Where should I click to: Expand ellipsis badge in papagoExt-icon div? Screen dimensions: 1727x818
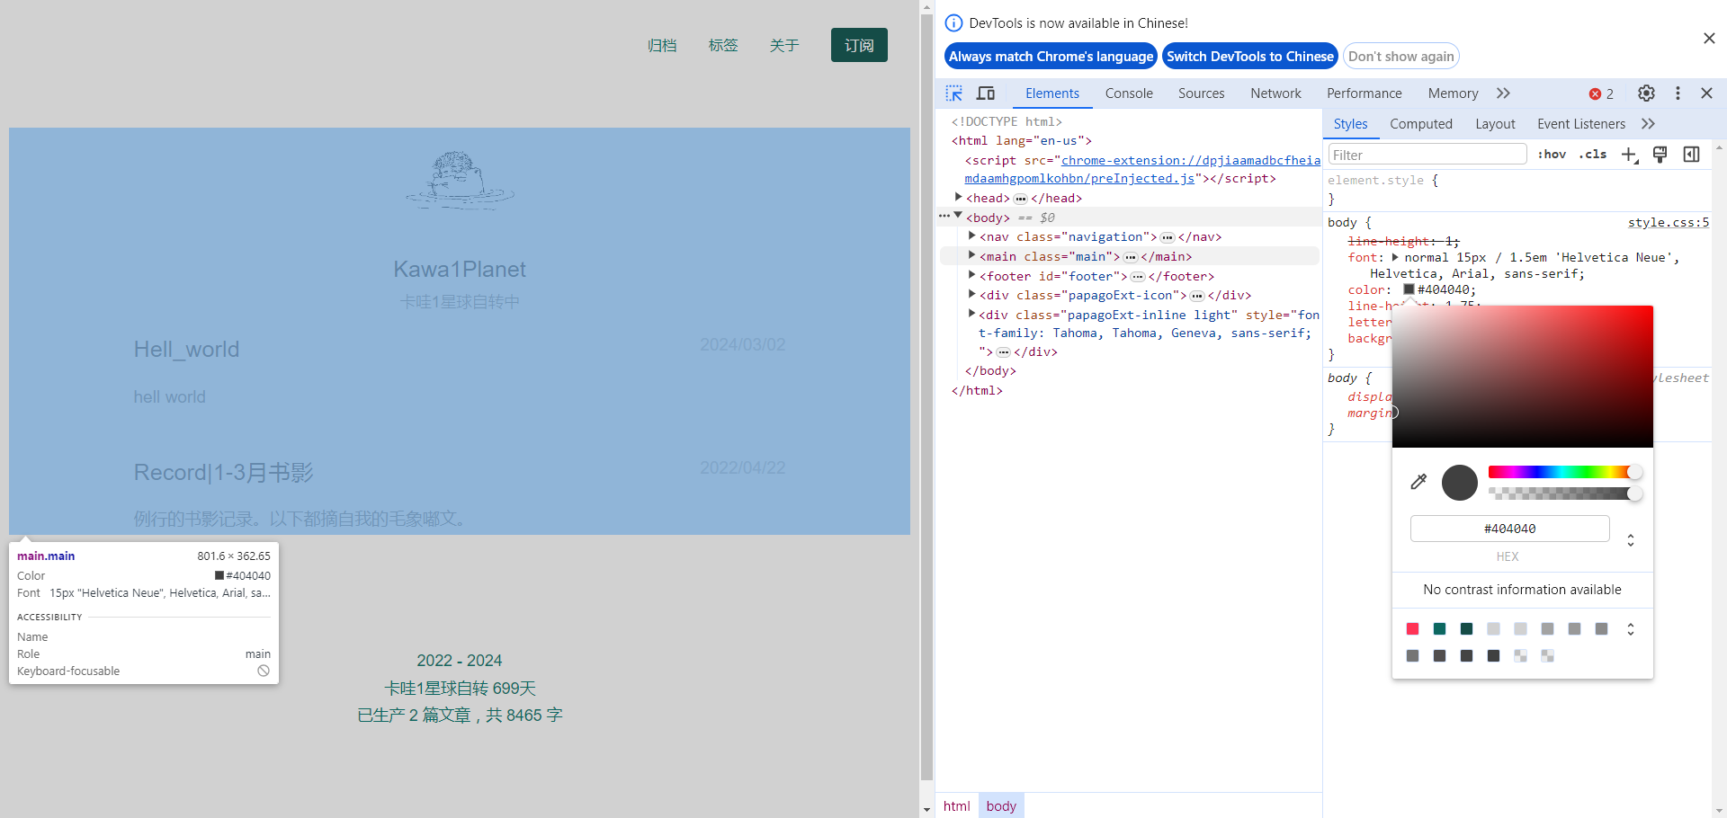coord(1197,296)
